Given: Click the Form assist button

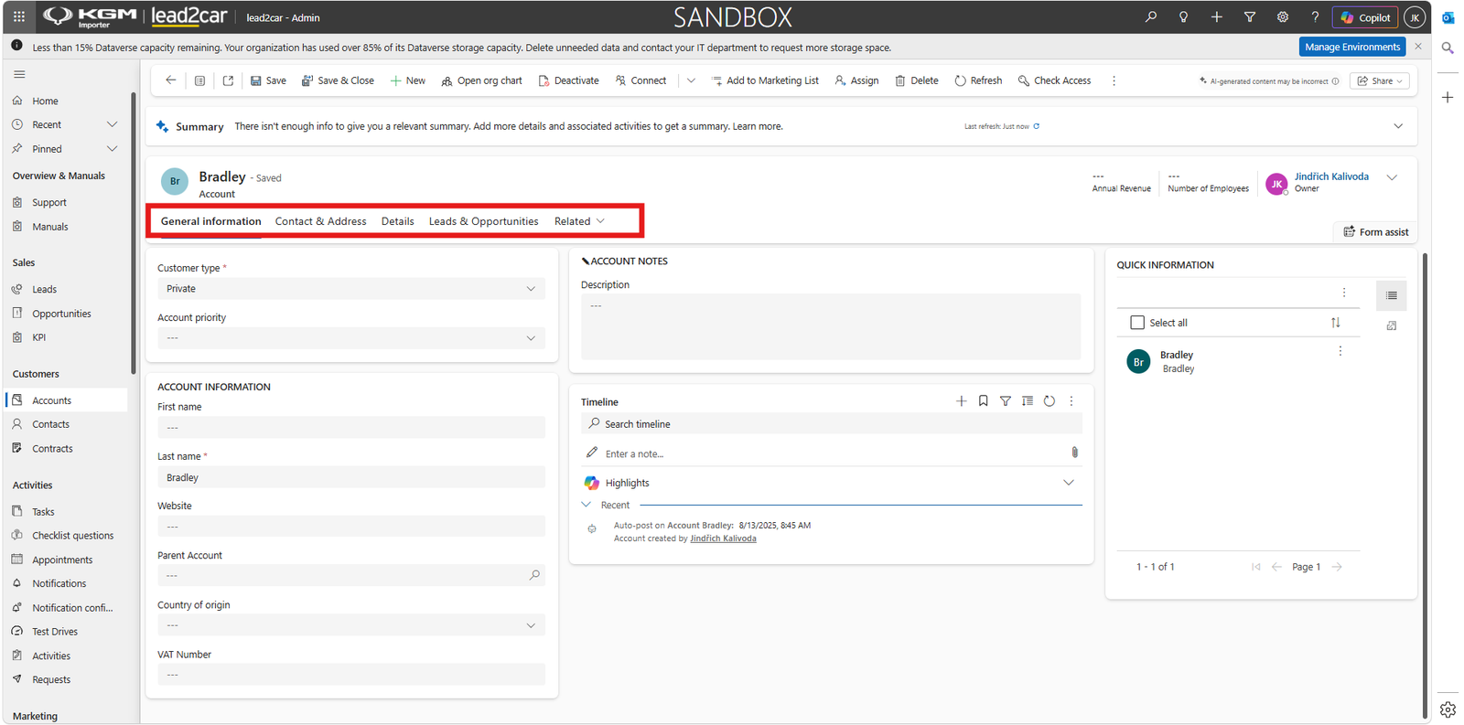Looking at the screenshot, I should [x=1375, y=232].
